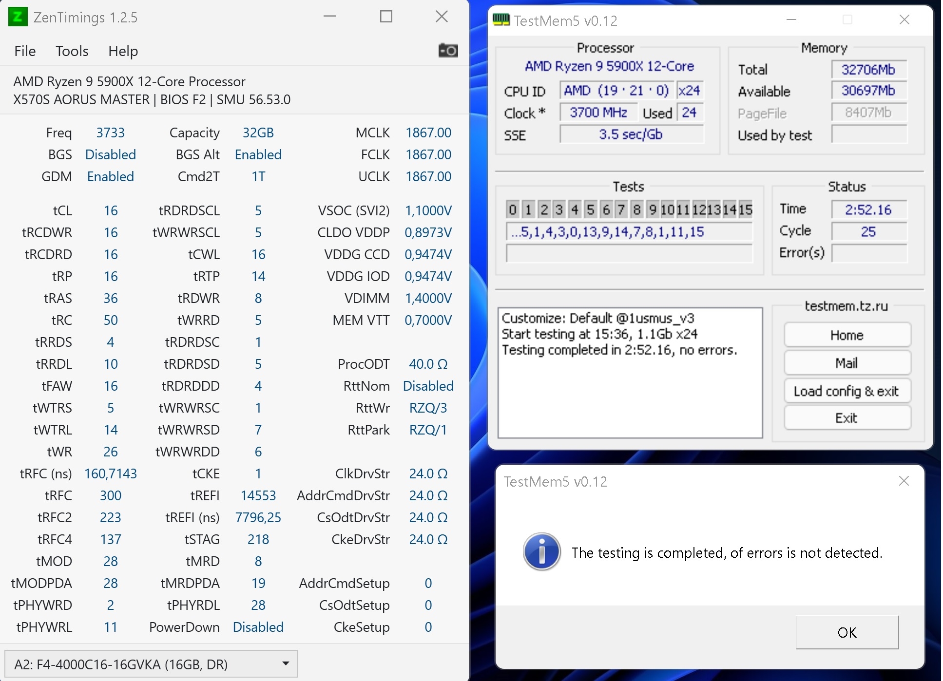Click the Mail button
943x681 pixels.
pyautogui.click(x=847, y=363)
